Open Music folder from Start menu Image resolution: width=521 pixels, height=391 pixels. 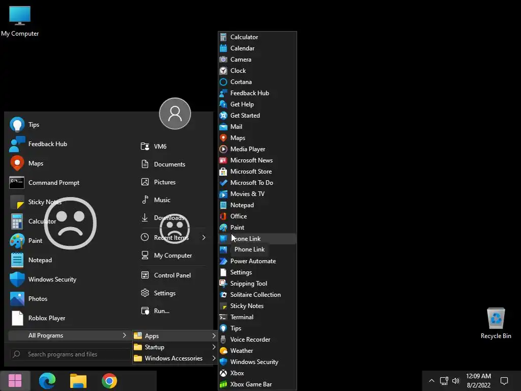173,200
